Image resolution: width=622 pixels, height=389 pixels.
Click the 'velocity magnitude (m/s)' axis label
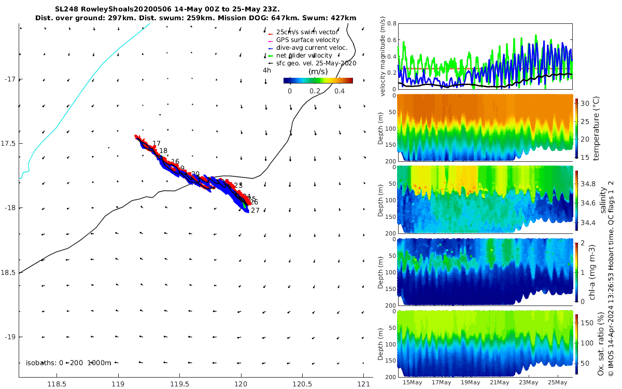tap(383, 56)
